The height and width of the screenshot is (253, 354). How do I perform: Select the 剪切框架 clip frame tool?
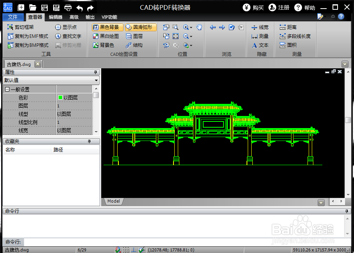tap(21, 27)
